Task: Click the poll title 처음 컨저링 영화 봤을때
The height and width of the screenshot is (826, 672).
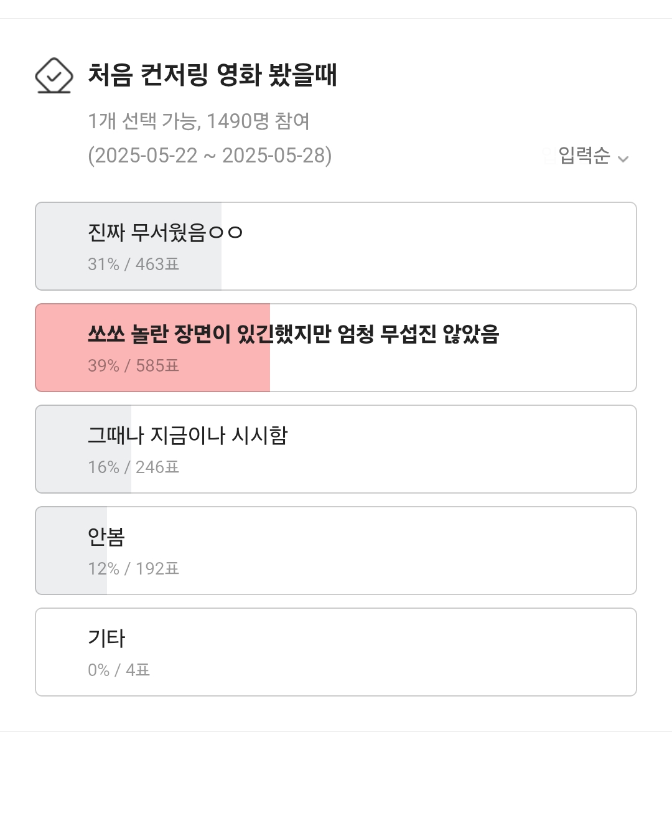Action: (x=212, y=75)
